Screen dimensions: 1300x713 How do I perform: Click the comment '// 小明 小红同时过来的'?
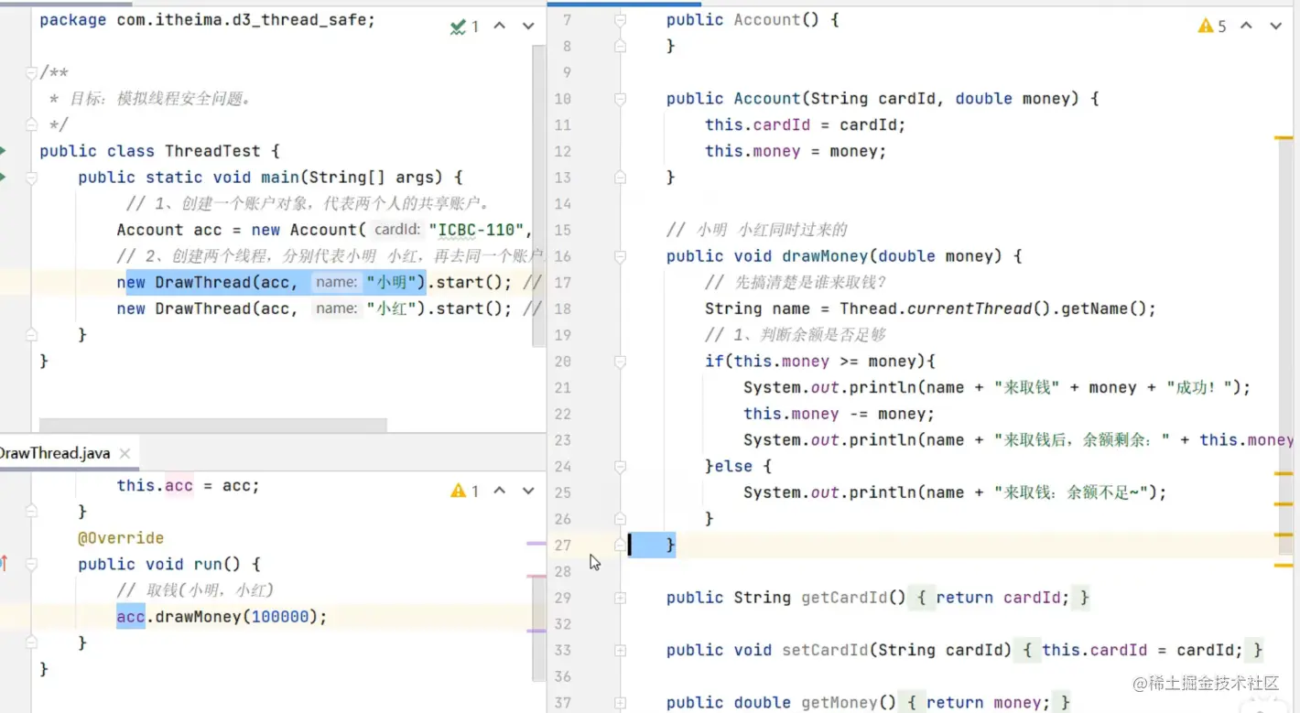(x=757, y=230)
